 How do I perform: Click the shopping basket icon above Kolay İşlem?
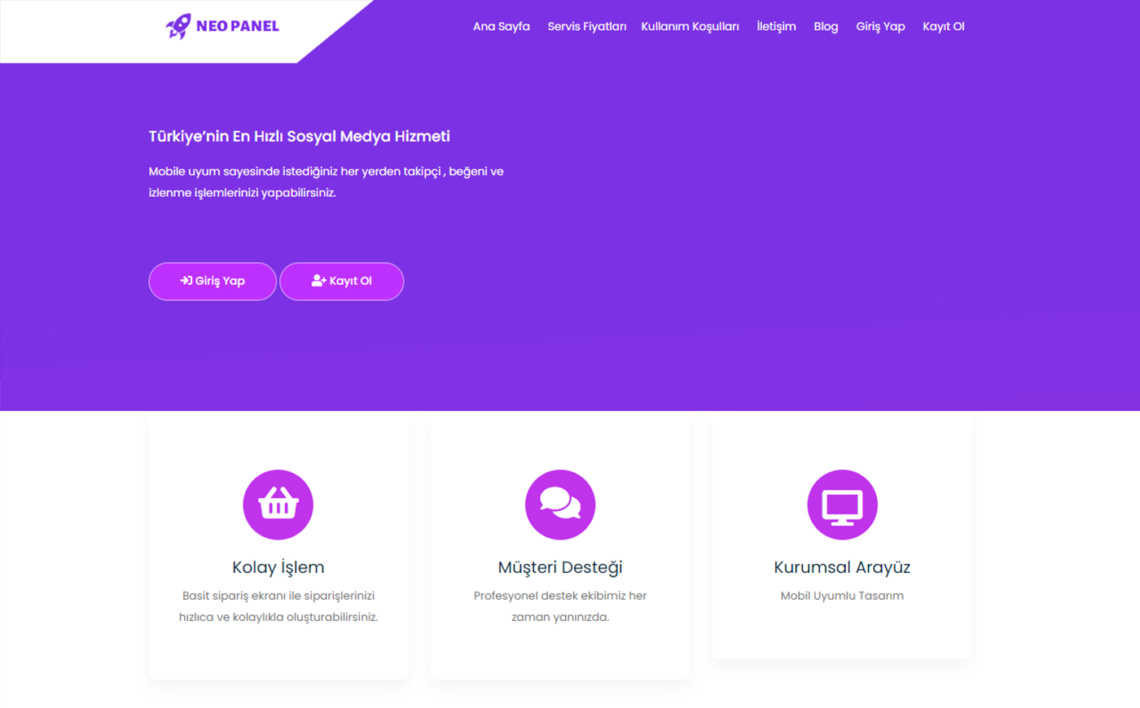coord(278,505)
